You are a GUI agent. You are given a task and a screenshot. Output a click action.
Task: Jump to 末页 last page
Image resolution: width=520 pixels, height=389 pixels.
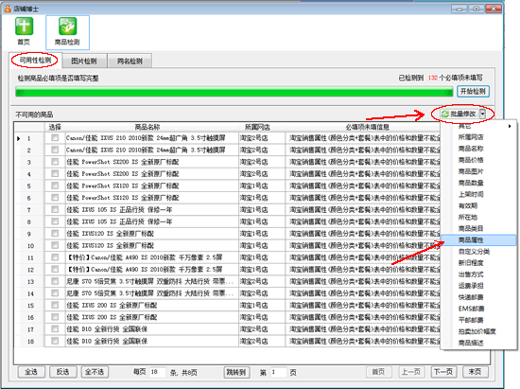tap(475, 372)
